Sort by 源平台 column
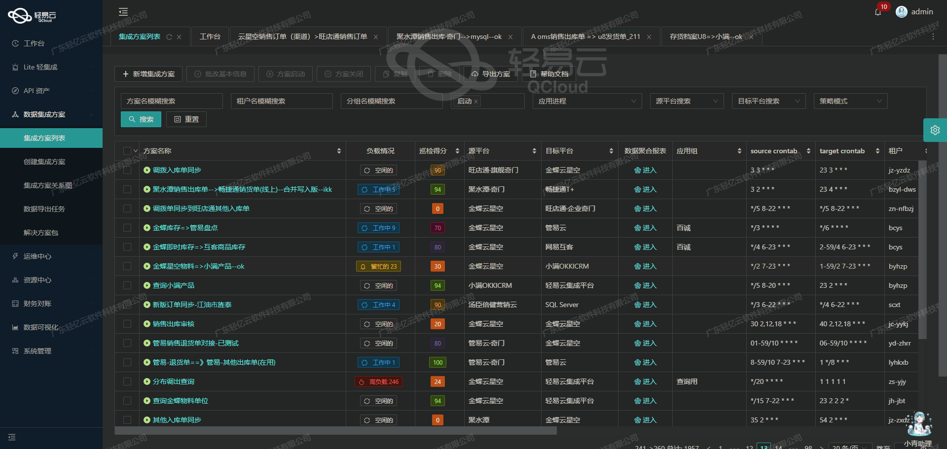The image size is (947, 449). 534,151
